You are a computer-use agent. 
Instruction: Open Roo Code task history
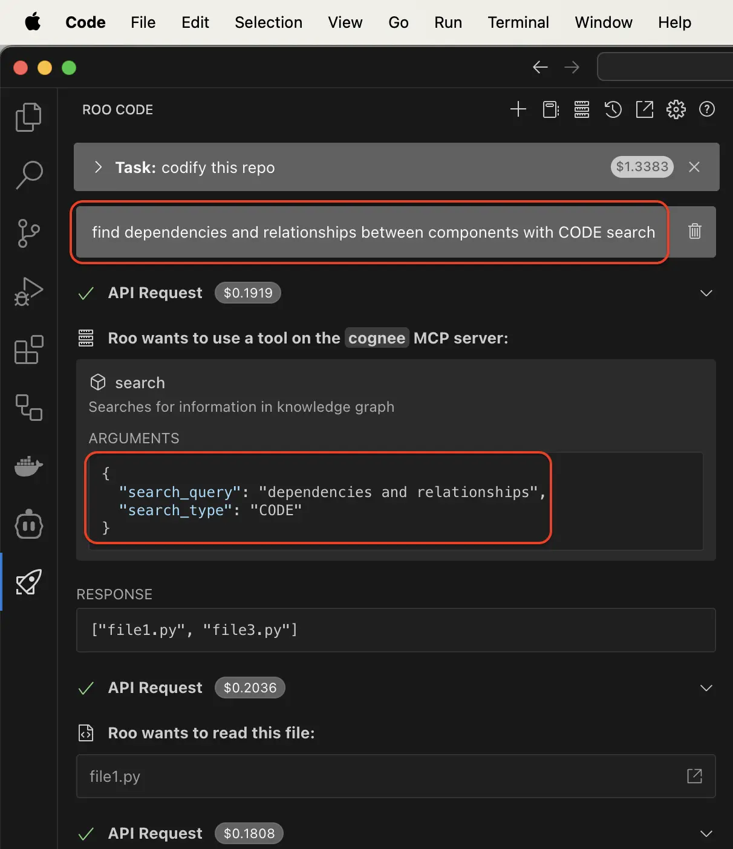point(613,109)
